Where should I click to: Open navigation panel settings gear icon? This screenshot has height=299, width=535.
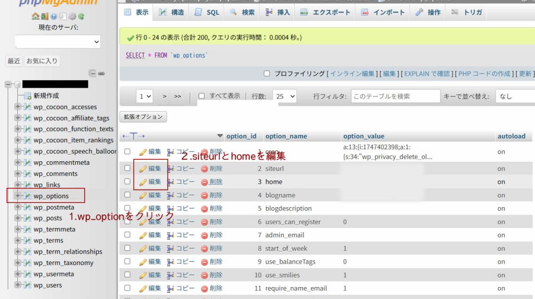tap(72, 16)
